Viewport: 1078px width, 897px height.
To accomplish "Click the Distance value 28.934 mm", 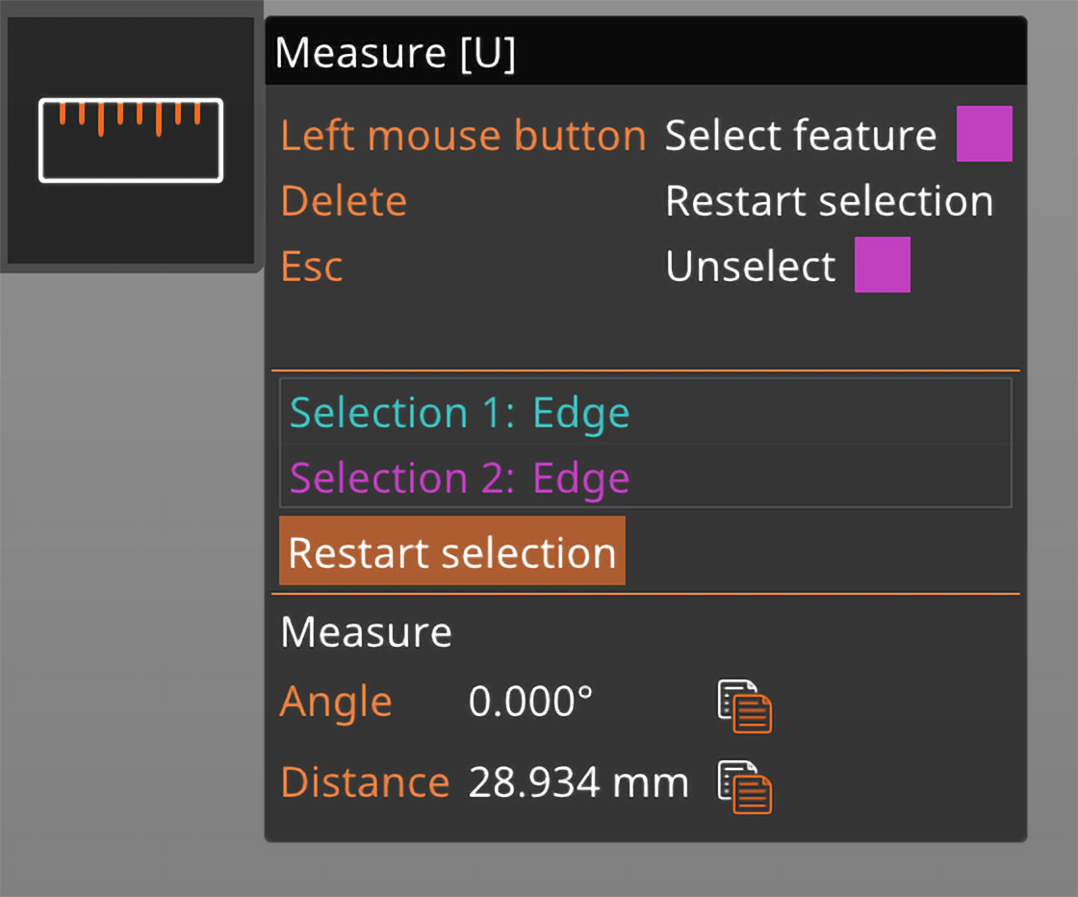I will [578, 782].
